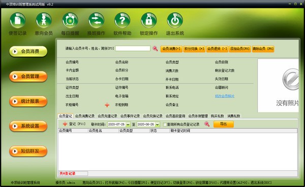The image size is (305, 187).
Task: Click the 剩余登记次数 field label
Action: point(225,71)
